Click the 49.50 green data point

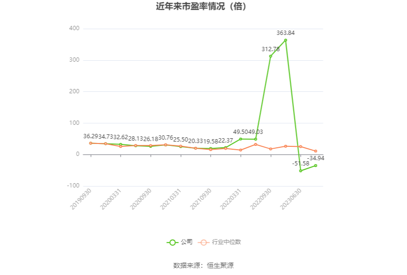tap(240, 139)
